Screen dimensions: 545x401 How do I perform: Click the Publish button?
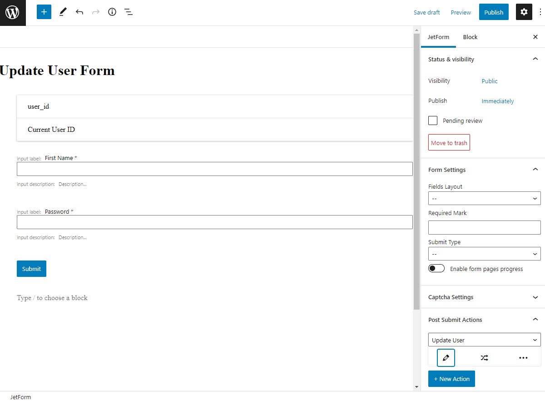[494, 12]
